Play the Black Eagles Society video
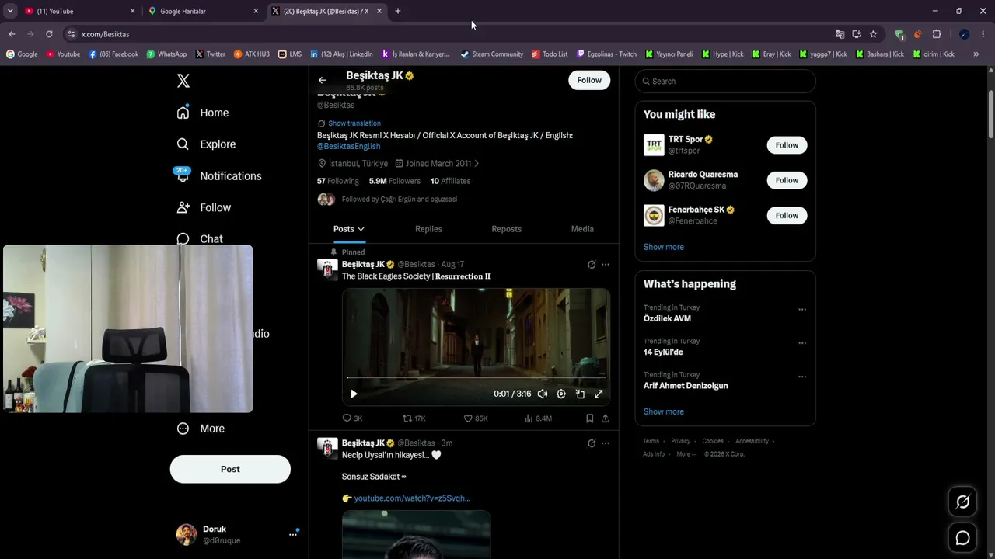995x559 pixels. click(354, 394)
